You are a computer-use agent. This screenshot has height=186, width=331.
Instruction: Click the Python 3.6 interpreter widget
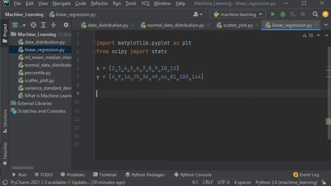click(x=286, y=182)
